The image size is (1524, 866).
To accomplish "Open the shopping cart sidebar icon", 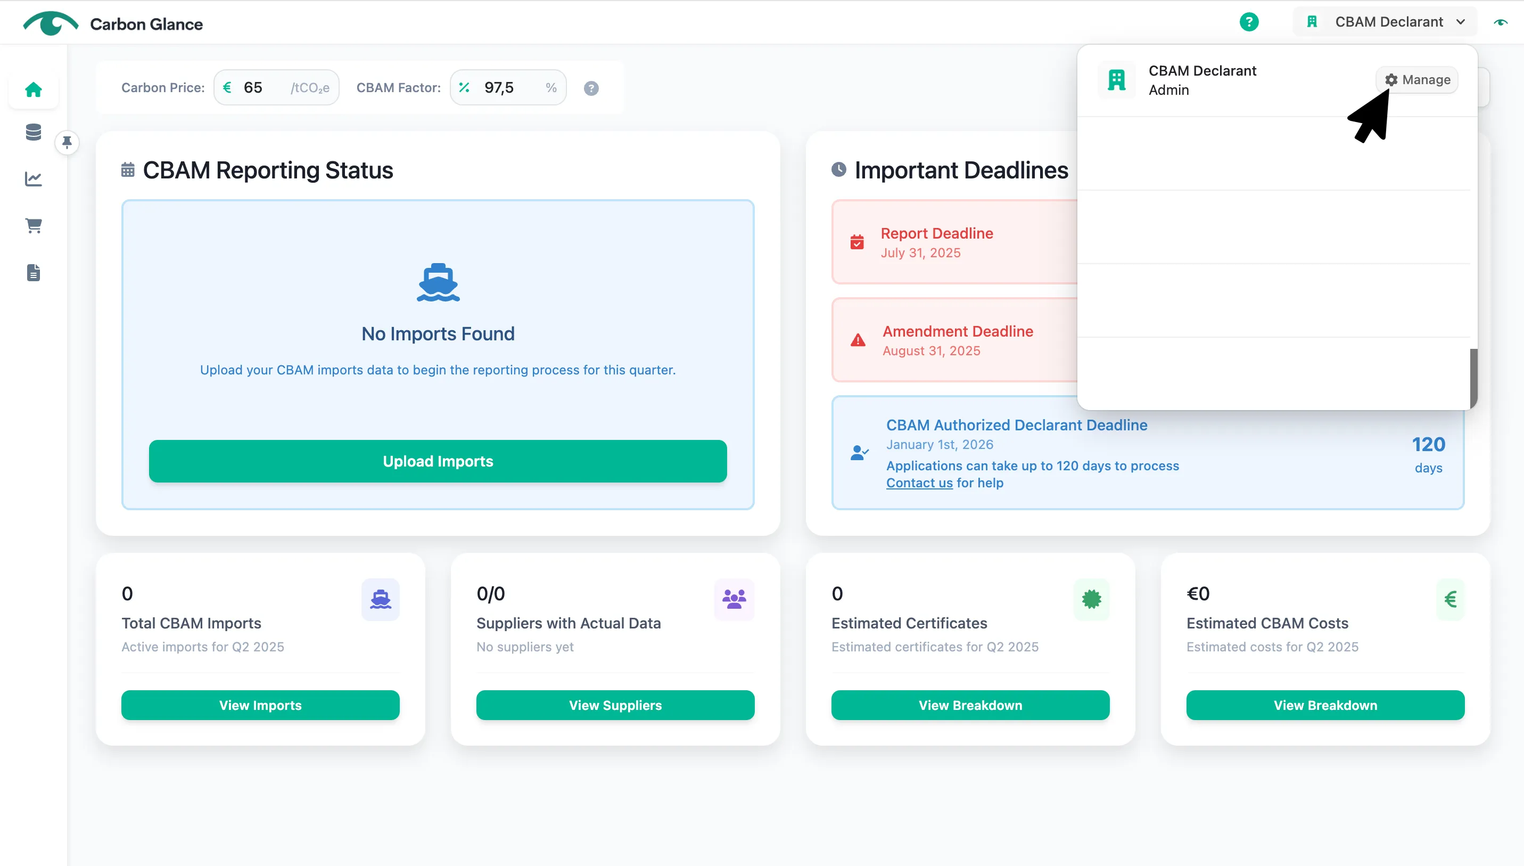I will click(x=34, y=225).
